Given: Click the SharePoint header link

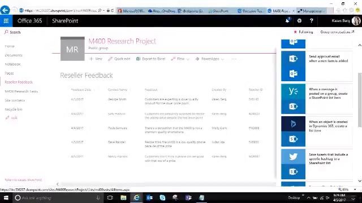Looking at the screenshot, I should coord(65,21).
